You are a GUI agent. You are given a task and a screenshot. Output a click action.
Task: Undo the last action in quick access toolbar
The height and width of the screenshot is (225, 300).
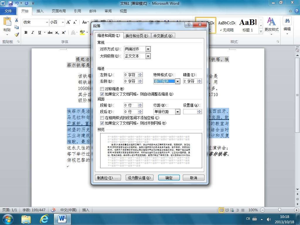[17, 3]
